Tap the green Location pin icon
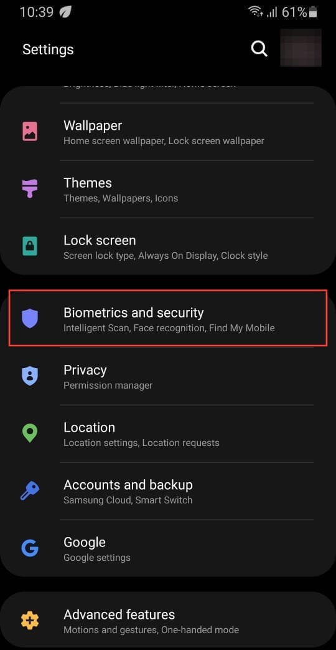Viewport: 336px width, 650px height. [x=30, y=433]
